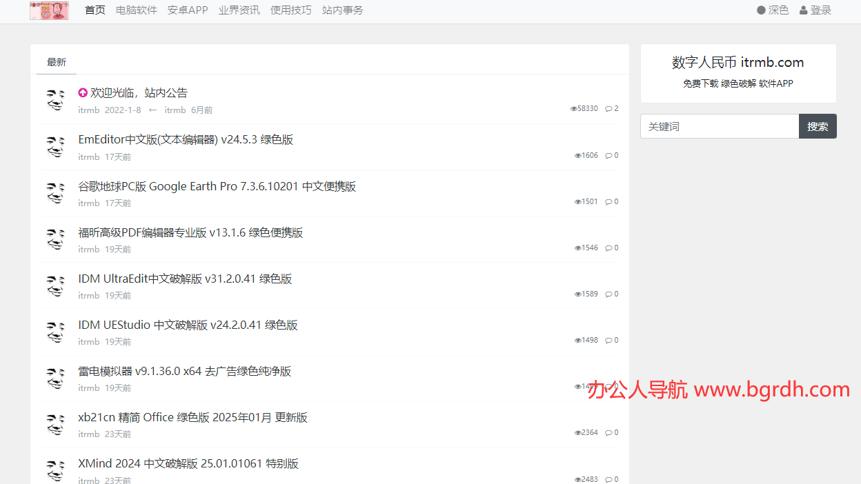The height and width of the screenshot is (484, 861).
Task: Click the comment bubble on XMind 2024 row
Action: (x=608, y=479)
